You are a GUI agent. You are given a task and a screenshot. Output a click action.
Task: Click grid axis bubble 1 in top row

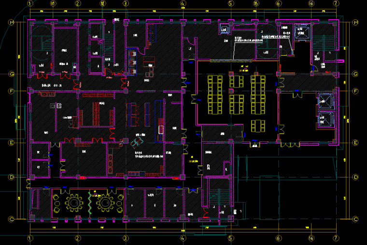click(x=30, y=3)
